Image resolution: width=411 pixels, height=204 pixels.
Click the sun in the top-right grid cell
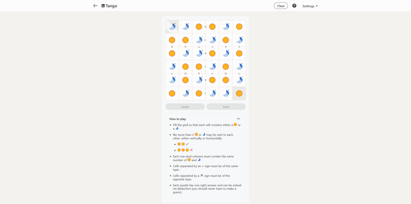point(239,27)
